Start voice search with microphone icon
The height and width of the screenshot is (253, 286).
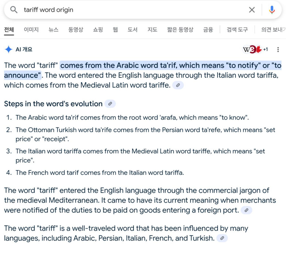(x=272, y=10)
